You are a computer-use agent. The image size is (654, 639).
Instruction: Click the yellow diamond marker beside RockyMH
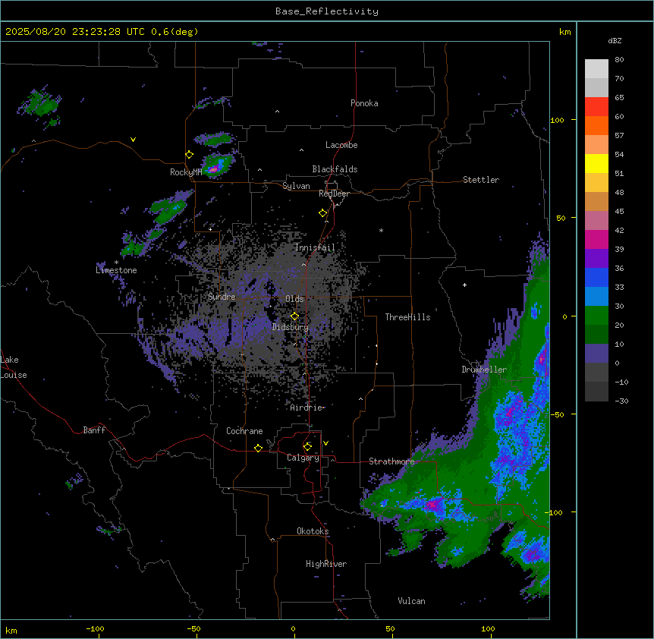click(x=190, y=155)
